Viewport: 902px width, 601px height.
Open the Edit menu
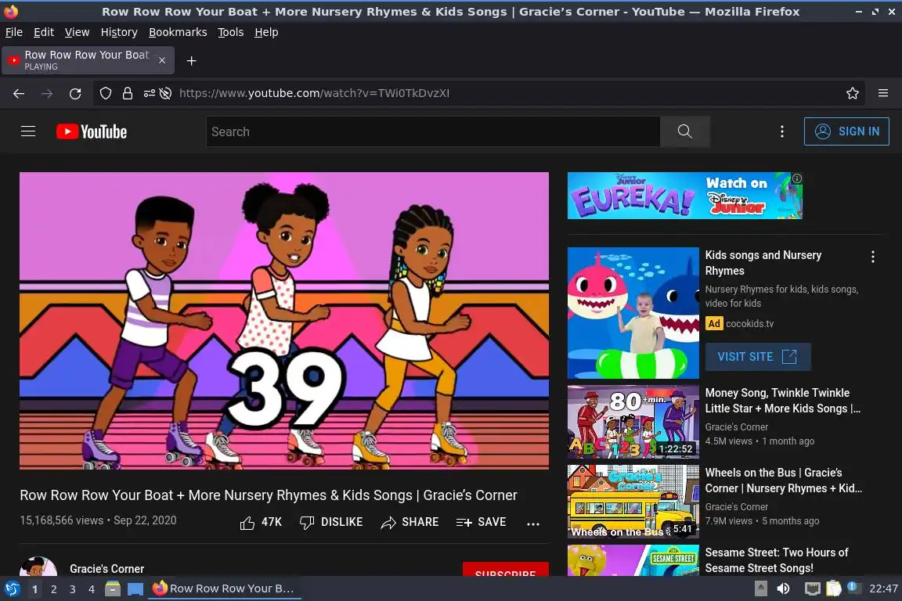tap(44, 32)
